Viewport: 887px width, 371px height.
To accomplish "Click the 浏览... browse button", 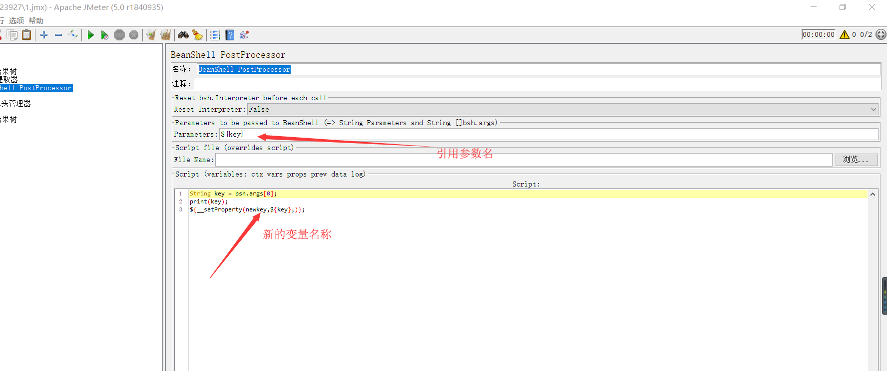I will point(857,160).
